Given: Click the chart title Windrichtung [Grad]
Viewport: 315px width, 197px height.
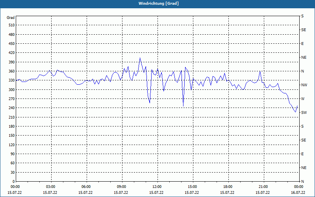Looking at the screenshot, I should (159, 4).
